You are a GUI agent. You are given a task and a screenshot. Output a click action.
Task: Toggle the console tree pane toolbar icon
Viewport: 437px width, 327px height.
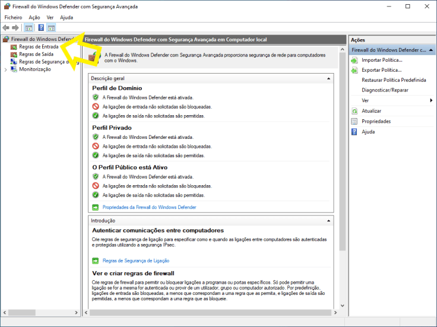click(x=28, y=28)
